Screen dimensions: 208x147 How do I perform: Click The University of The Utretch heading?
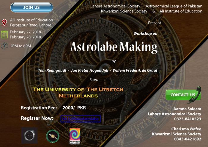[78, 89]
